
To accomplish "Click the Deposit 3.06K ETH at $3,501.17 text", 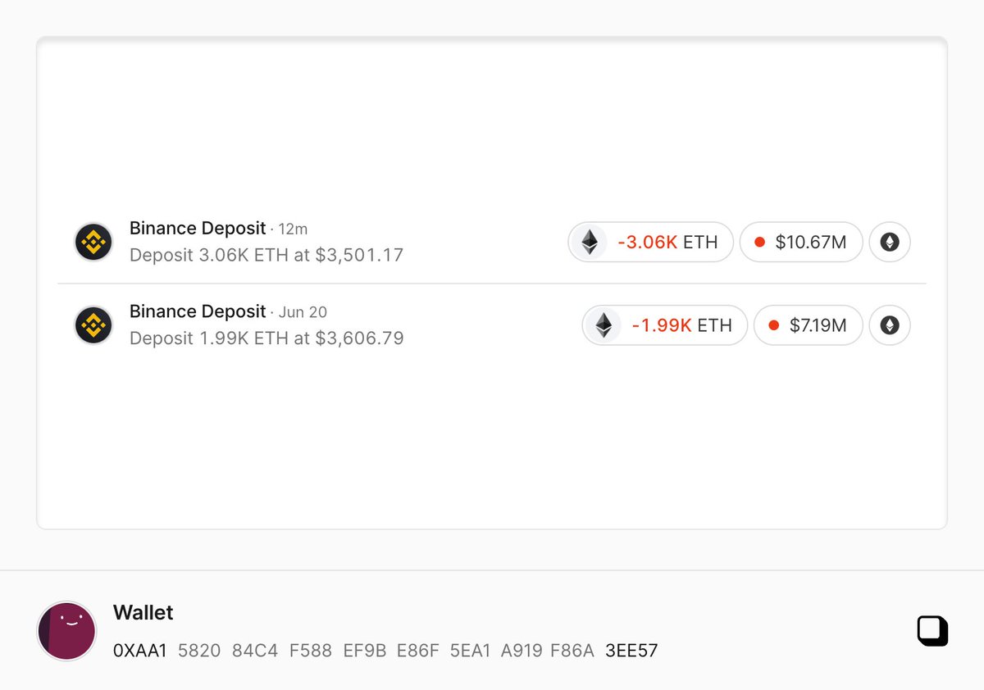I will (x=266, y=255).
